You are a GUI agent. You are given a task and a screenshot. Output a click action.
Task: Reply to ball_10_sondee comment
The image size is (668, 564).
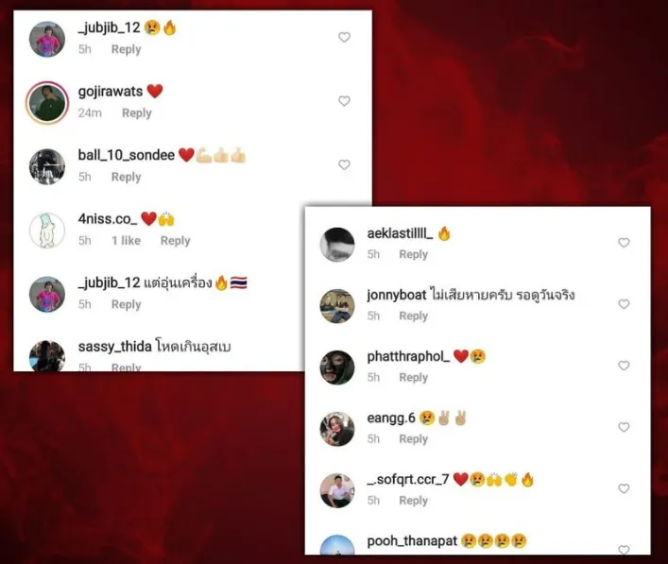coord(126,177)
